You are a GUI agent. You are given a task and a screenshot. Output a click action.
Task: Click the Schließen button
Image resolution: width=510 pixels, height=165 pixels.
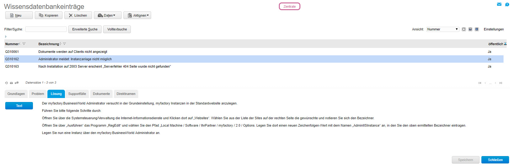(x=495, y=160)
